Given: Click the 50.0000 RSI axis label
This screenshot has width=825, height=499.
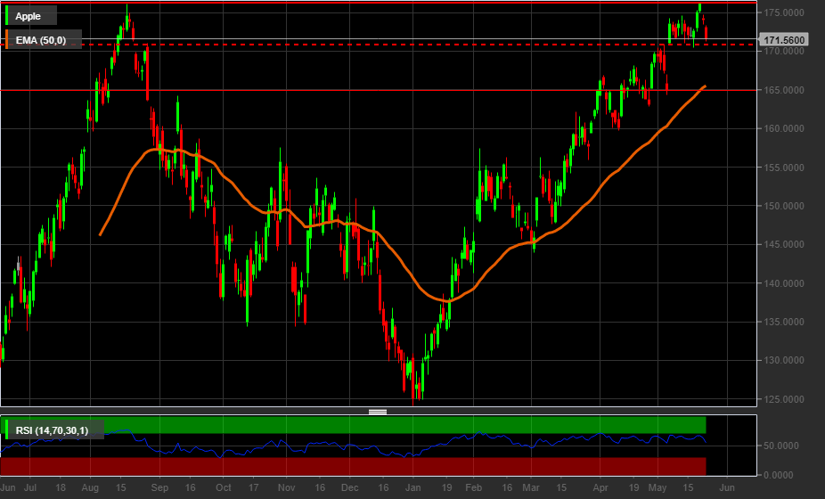Looking at the screenshot, I should point(782,446).
